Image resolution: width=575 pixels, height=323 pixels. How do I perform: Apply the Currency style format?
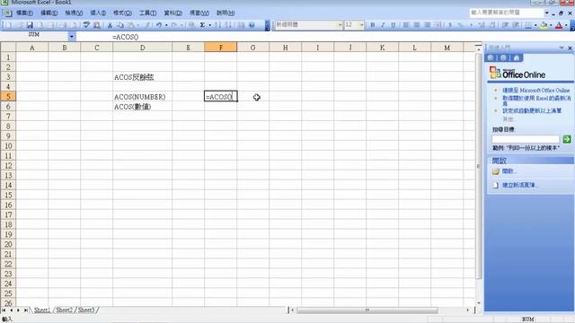coord(450,25)
